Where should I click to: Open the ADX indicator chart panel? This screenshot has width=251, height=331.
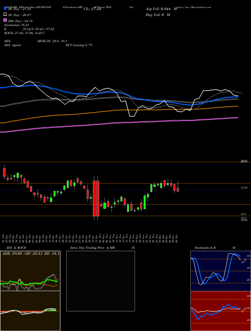point(30,271)
